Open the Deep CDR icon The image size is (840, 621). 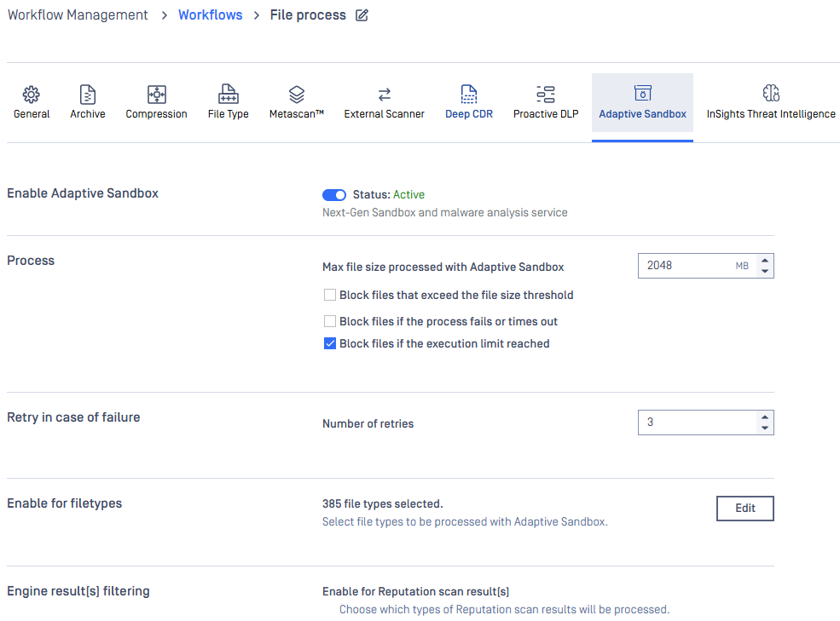pos(469,95)
